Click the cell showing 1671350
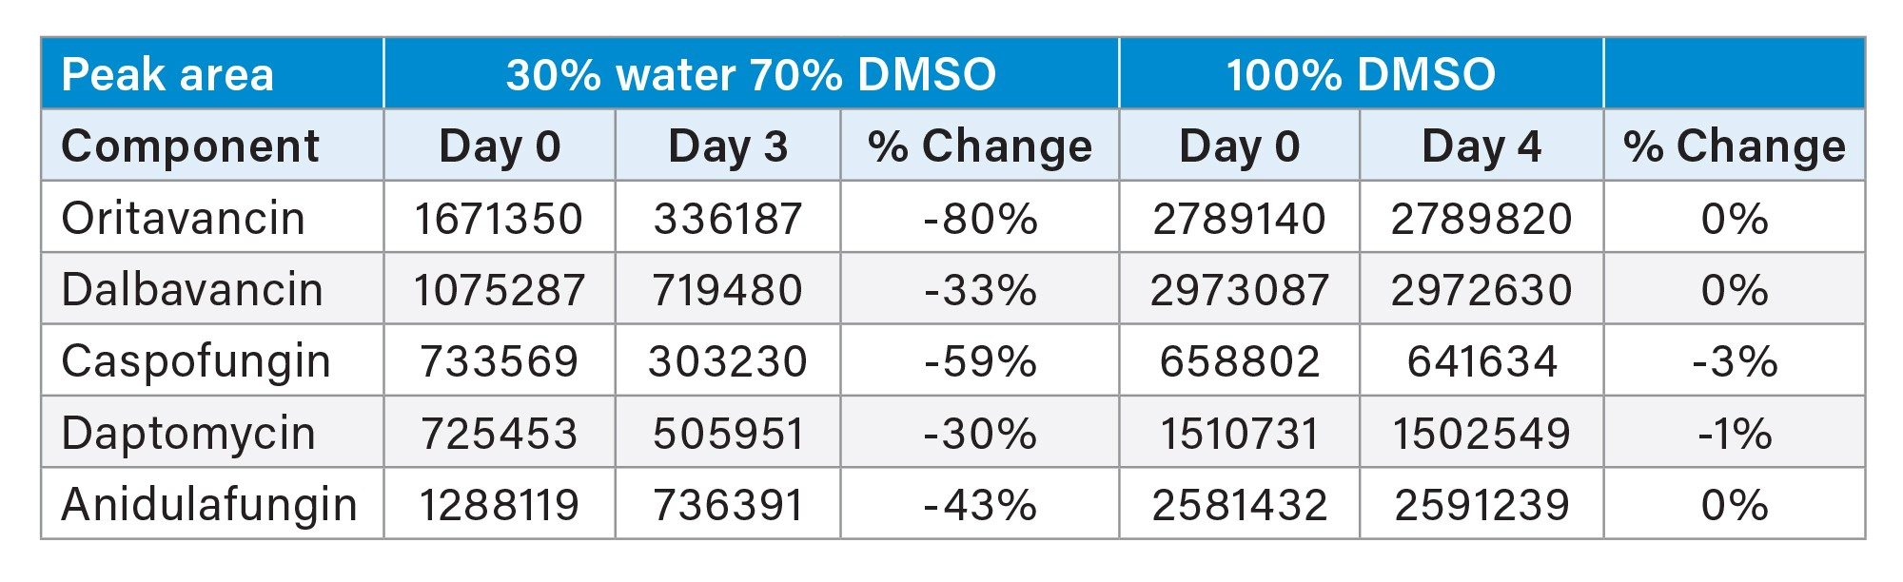Viewport: 1903px width, 582px height. 499,219
